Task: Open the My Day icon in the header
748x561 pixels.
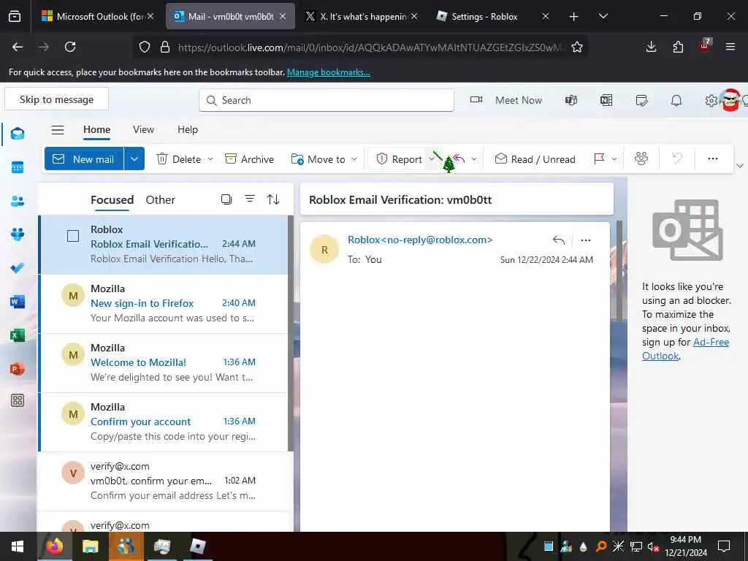Action: [x=641, y=100]
